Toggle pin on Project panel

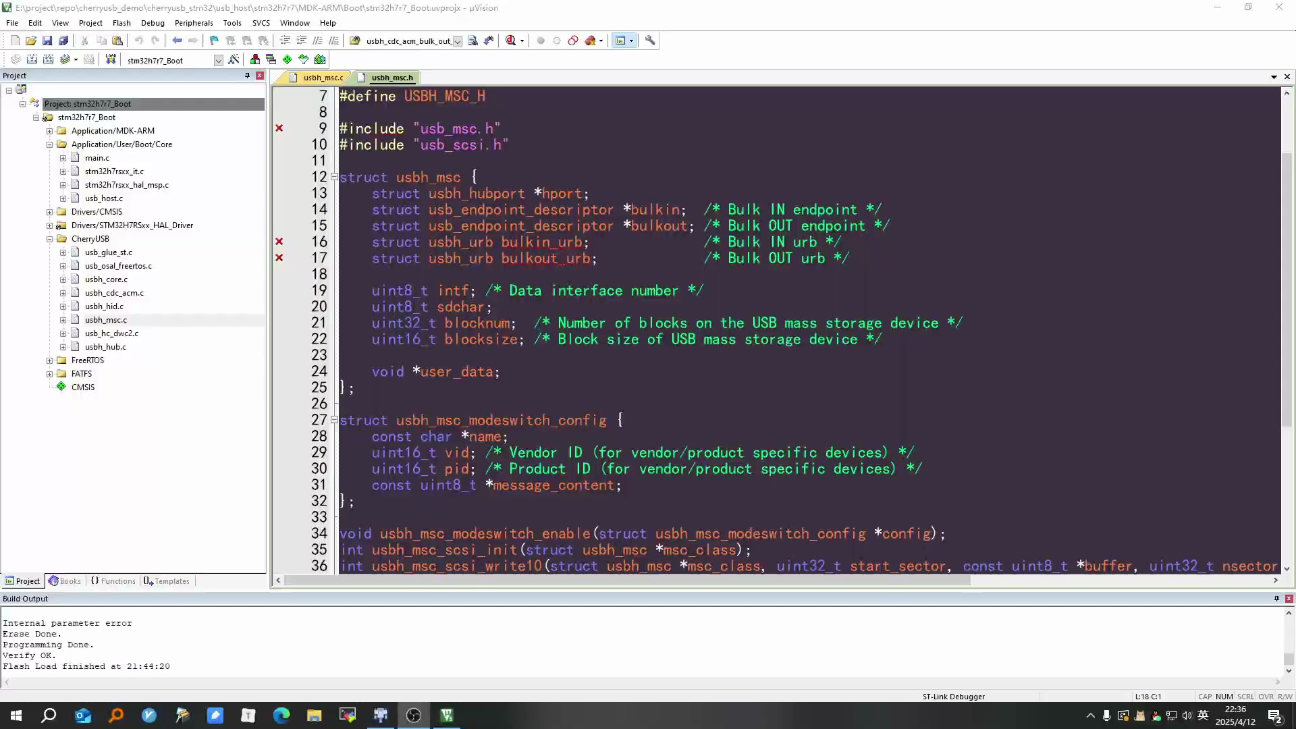pyautogui.click(x=247, y=76)
